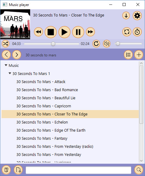
Task: Select the Edge Of The Earth track
Action: [70, 130]
